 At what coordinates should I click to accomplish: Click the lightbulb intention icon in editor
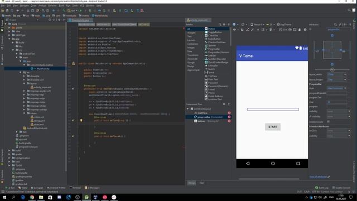(81, 121)
